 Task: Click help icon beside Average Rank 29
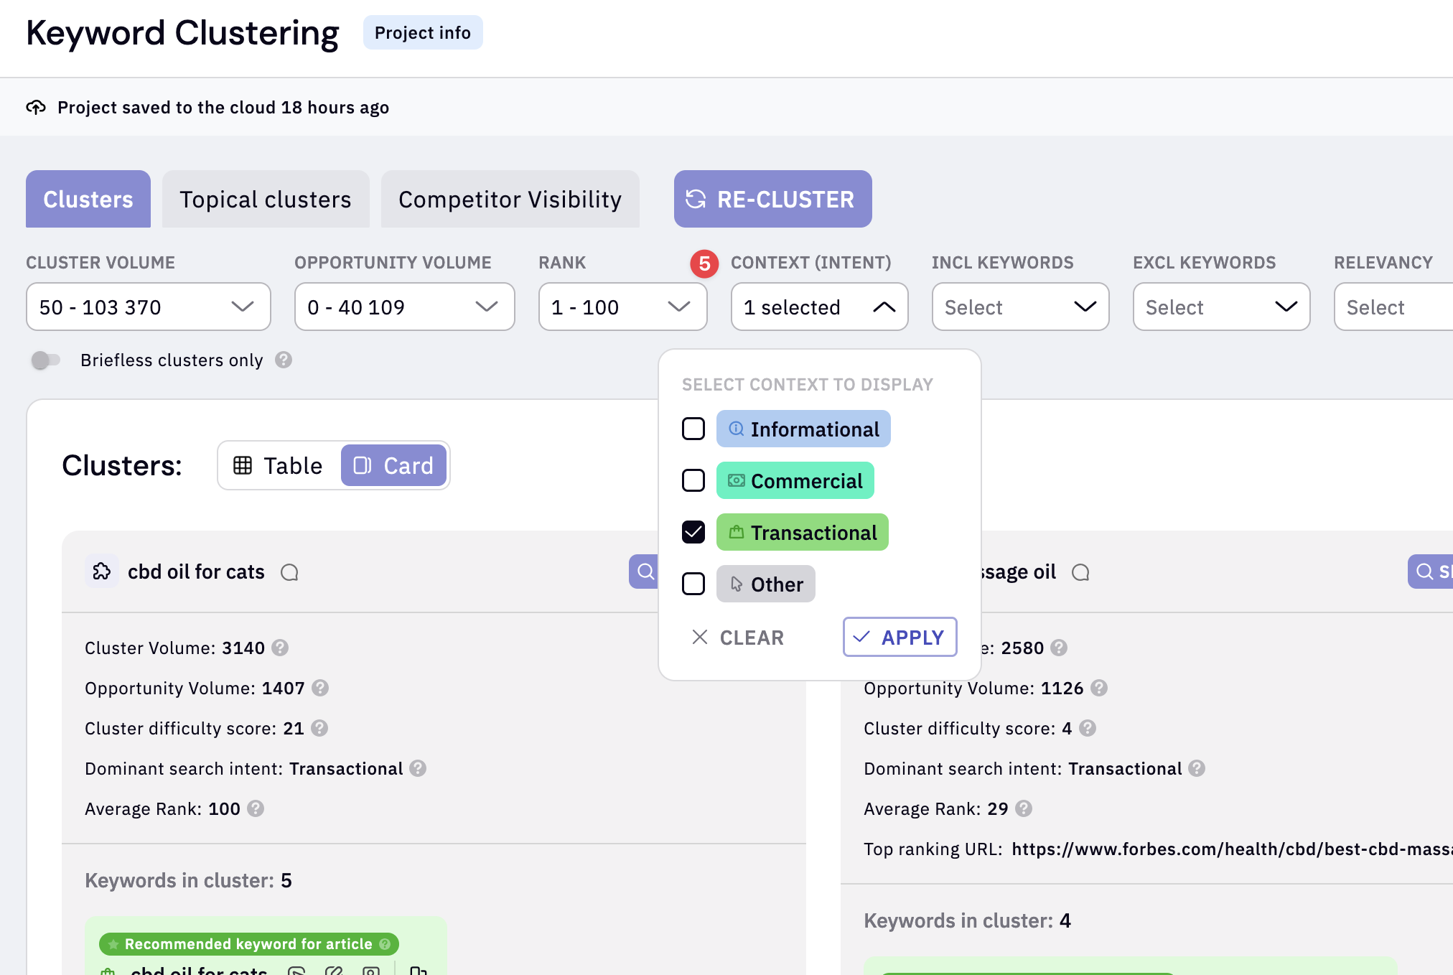1024,808
